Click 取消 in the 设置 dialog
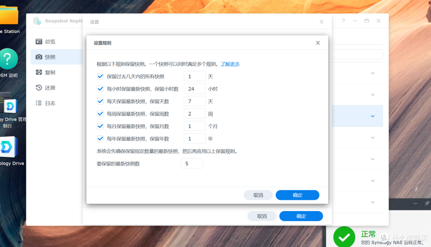The width and height of the screenshot is (431, 247). click(x=262, y=216)
